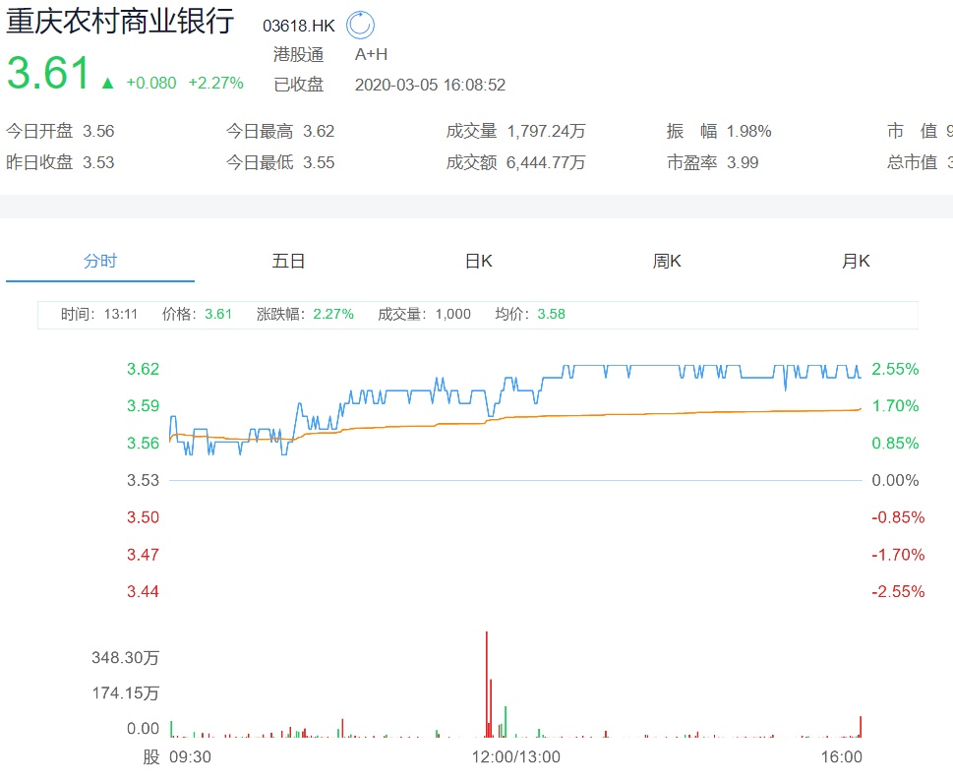Image resolution: width=953 pixels, height=779 pixels.
Task: Click the A+H tag
Action: coord(371,54)
